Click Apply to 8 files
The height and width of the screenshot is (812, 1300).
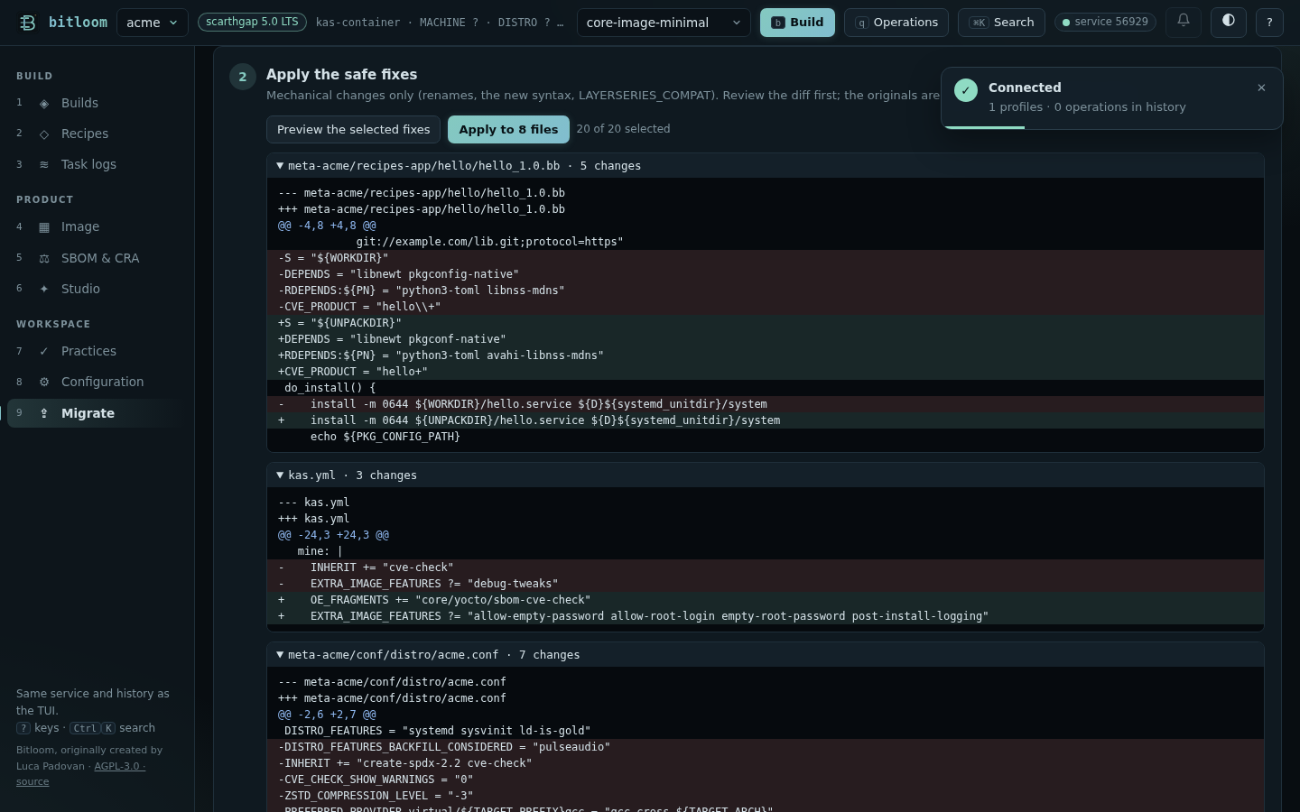pos(508,130)
